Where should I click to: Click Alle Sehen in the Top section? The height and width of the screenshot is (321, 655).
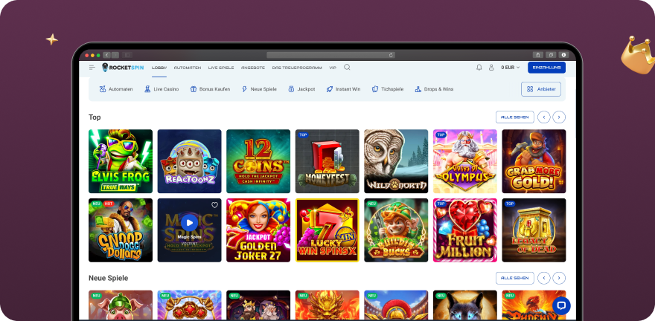[514, 117]
